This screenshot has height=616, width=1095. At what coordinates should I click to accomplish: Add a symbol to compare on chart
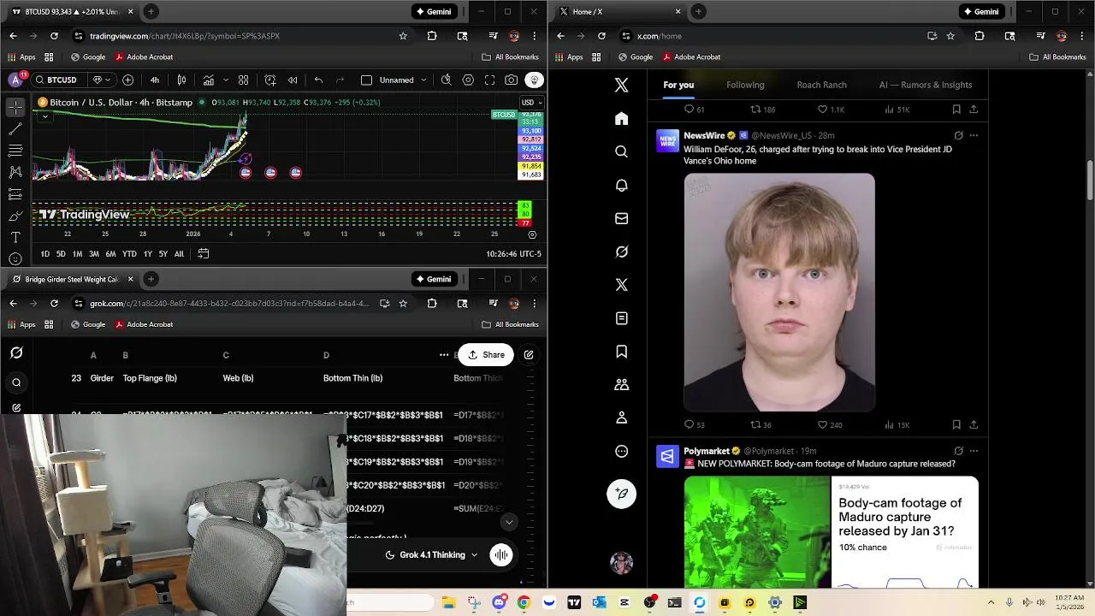[x=127, y=80]
